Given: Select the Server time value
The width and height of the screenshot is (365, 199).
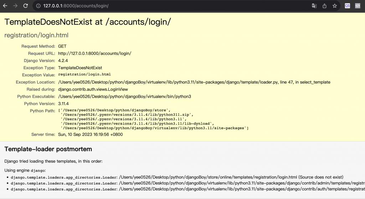Looking at the screenshot, I should tap(90, 134).
